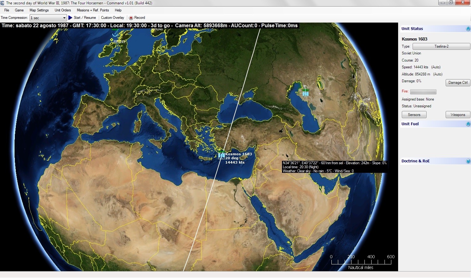Open the Help menu
Screen dimensions: 471x278
point(118,10)
